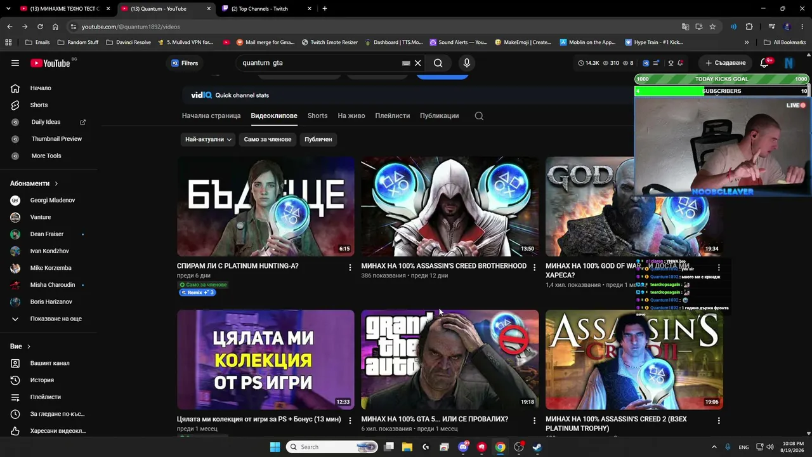Switch to Видеоклипове channel tab
The width and height of the screenshot is (812, 457).
[274, 116]
